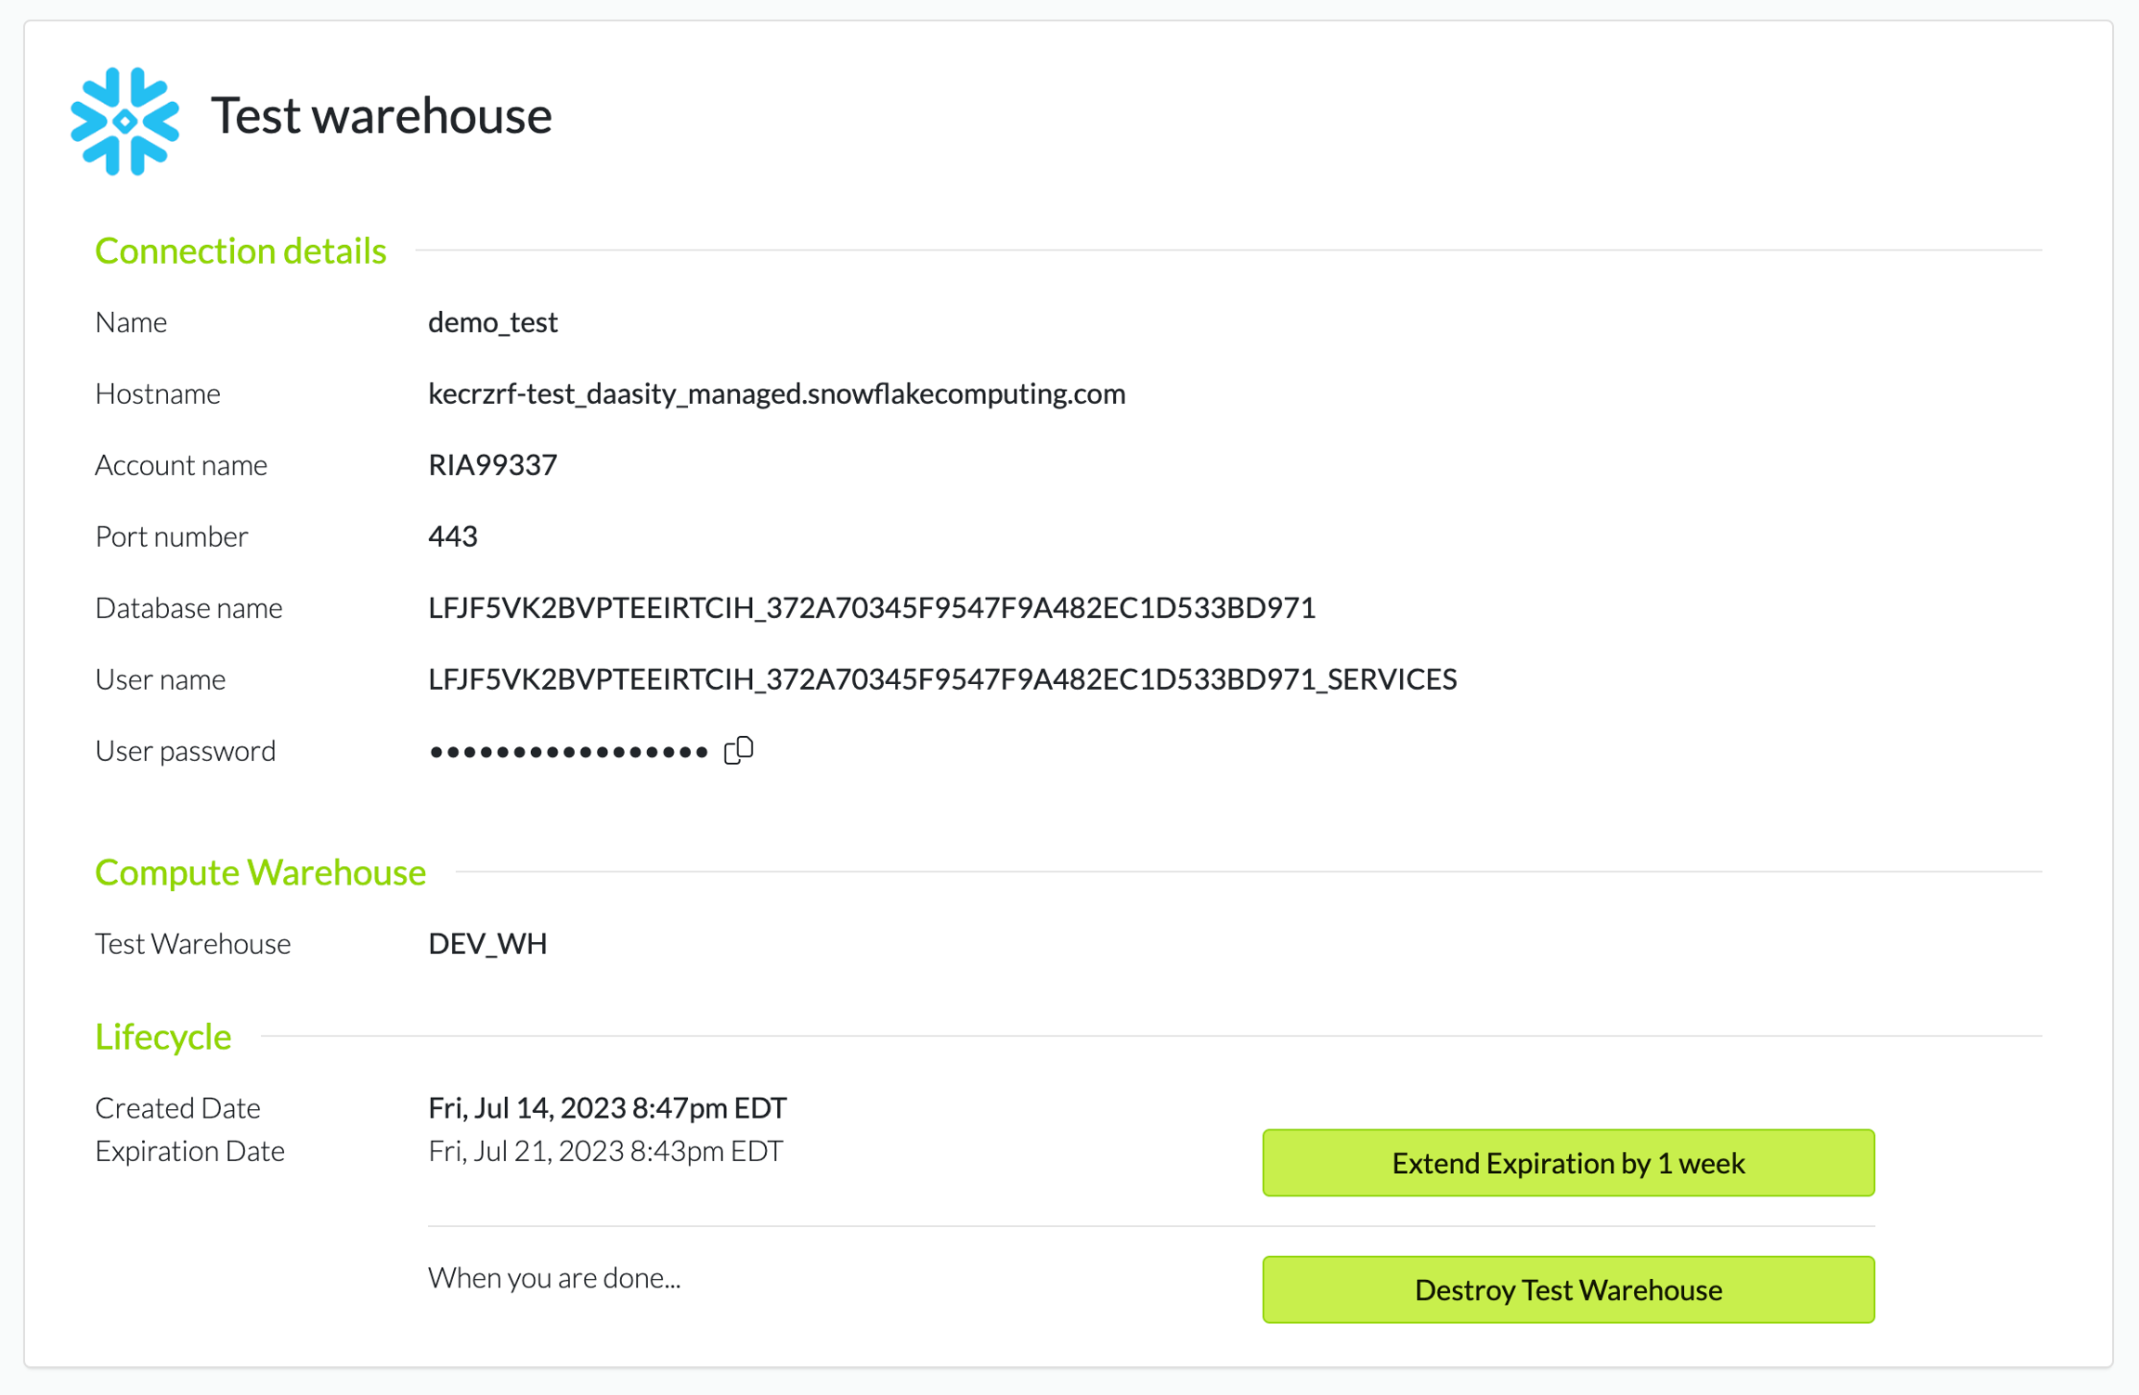Screen dimensions: 2139x1395
Task: Select the hostname snowflakecomputing.com value
Action: [x=776, y=394]
